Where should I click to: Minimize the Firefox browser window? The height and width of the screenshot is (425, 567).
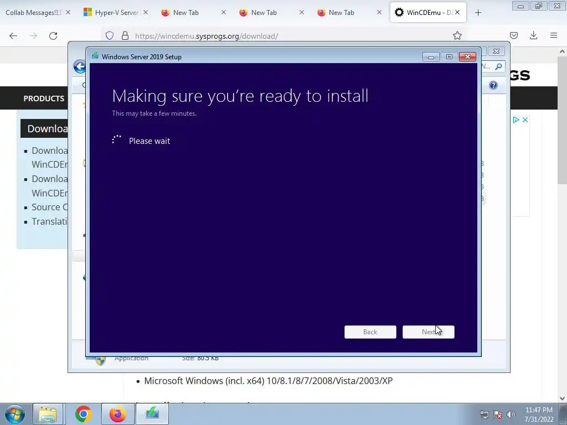point(520,6)
